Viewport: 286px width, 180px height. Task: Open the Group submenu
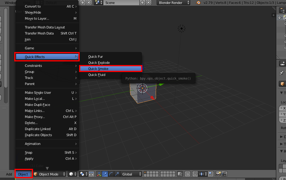47,72
